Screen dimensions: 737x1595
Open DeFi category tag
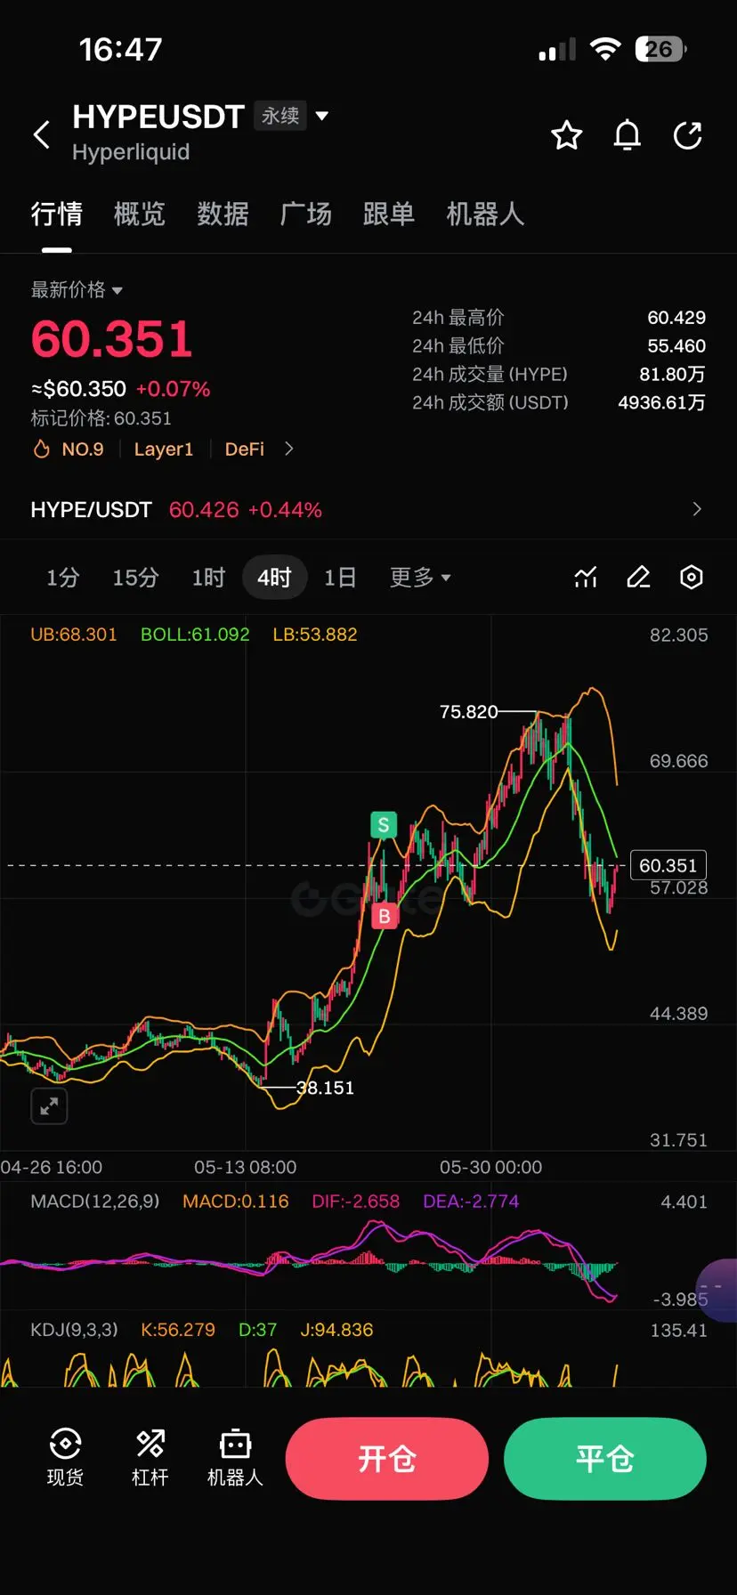click(245, 449)
